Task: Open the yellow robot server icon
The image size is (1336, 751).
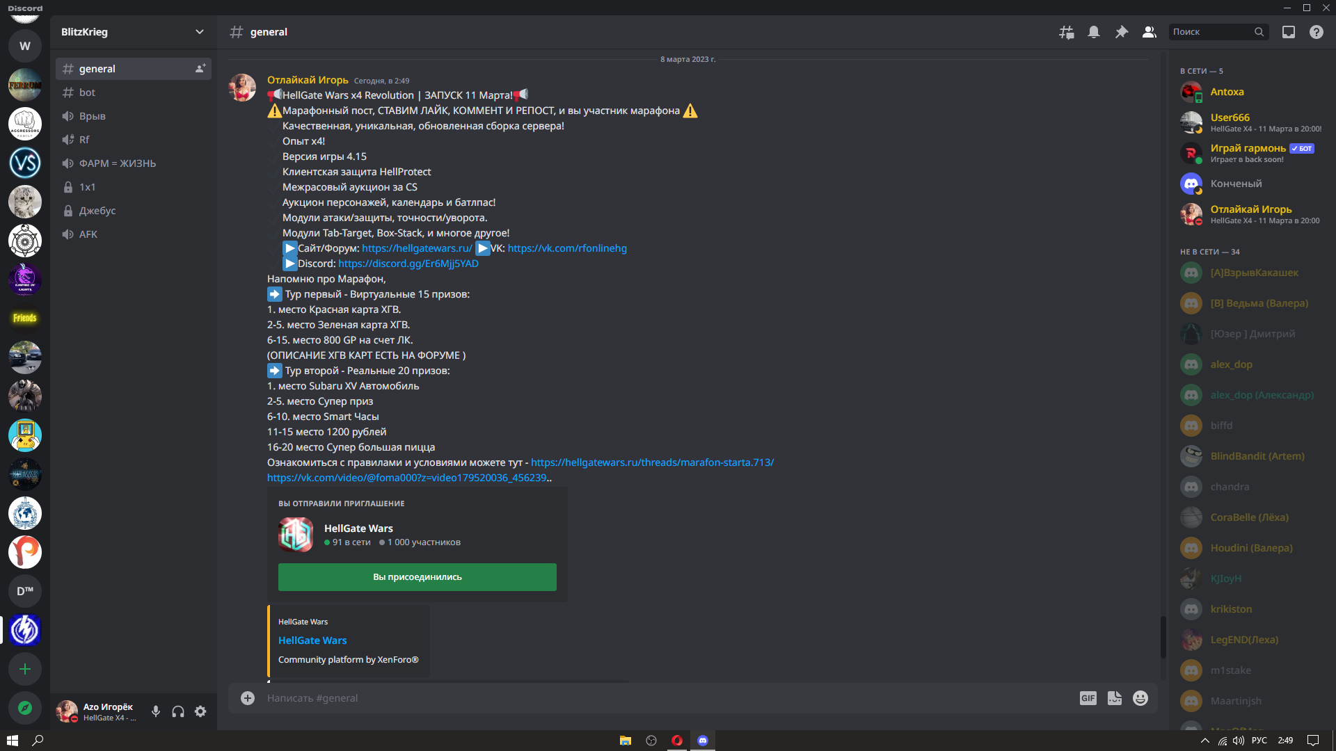Action: pos(25,435)
